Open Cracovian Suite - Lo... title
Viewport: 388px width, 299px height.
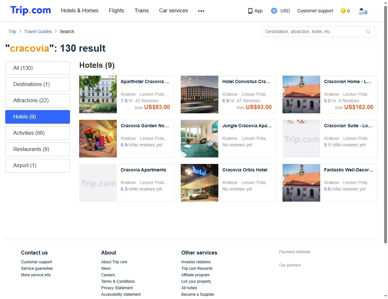point(348,126)
